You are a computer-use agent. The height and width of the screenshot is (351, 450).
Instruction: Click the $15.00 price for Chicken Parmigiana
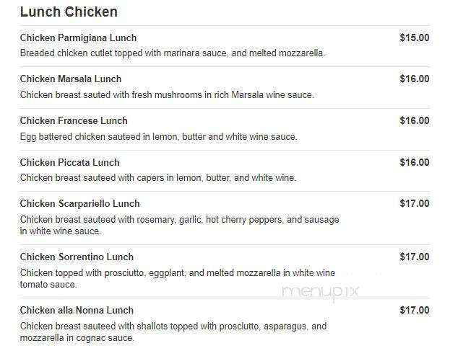coord(414,38)
